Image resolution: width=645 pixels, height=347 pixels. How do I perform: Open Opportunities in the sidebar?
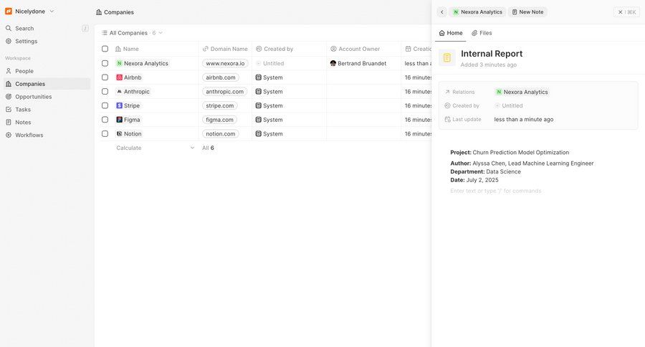pyautogui.click(x=47, y=96)
